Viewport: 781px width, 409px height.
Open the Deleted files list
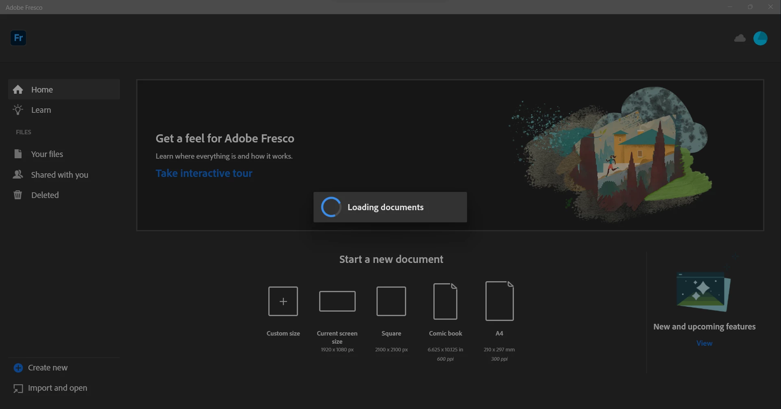coord(64,195)
